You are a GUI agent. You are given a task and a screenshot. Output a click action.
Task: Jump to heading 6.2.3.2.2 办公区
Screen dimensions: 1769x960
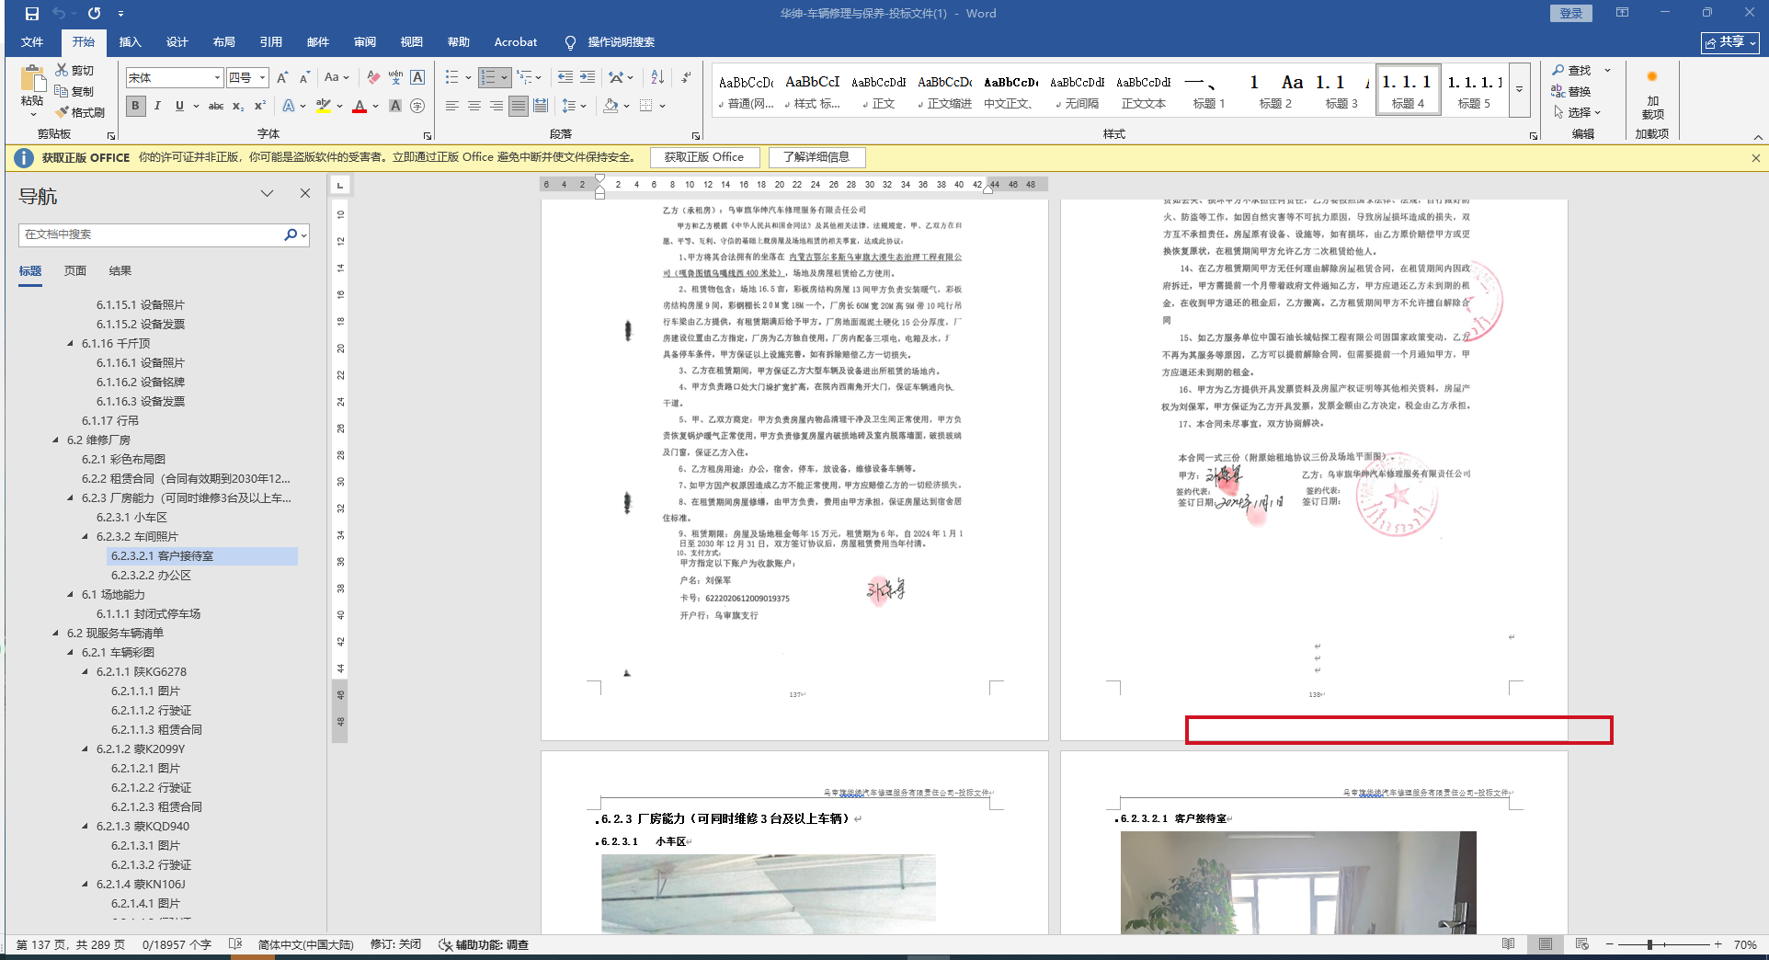pos(151,576)
